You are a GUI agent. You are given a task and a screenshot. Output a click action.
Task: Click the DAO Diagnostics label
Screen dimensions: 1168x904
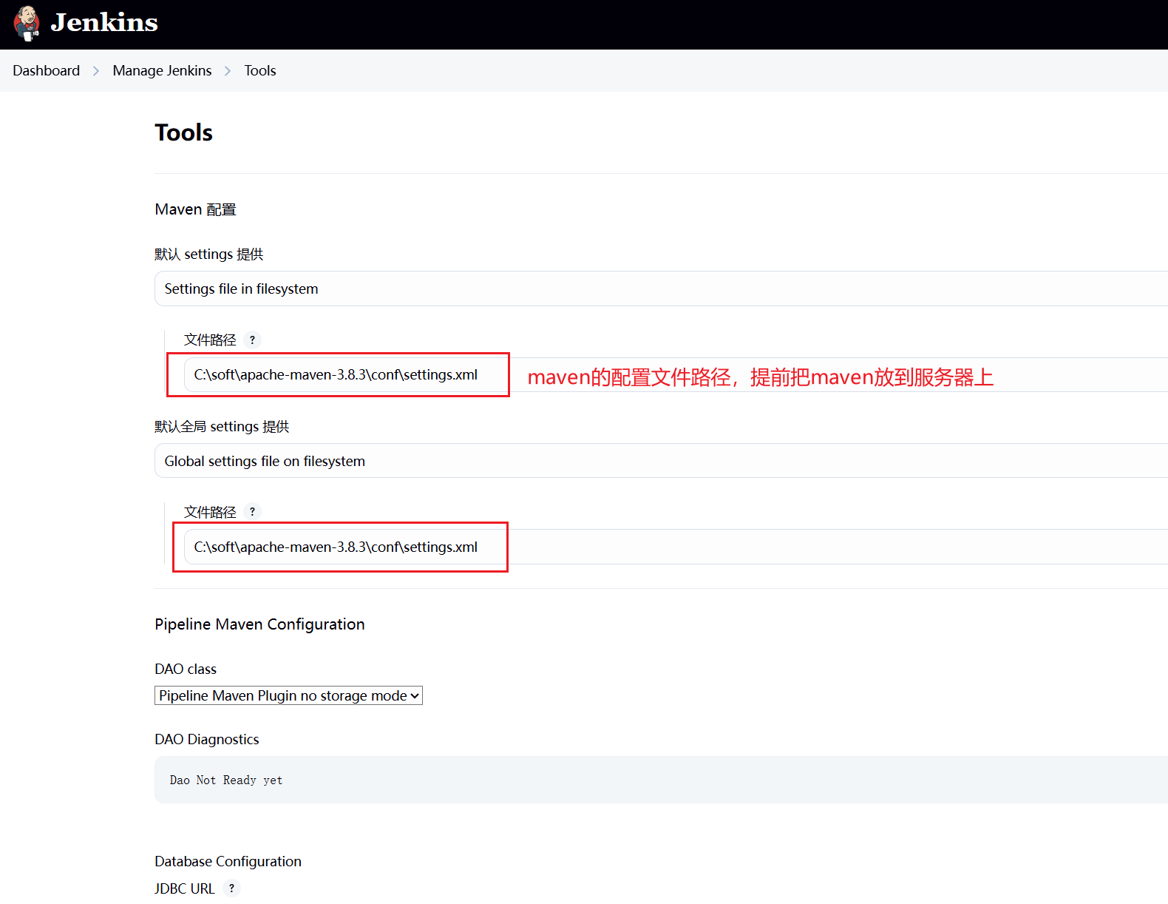207,739
